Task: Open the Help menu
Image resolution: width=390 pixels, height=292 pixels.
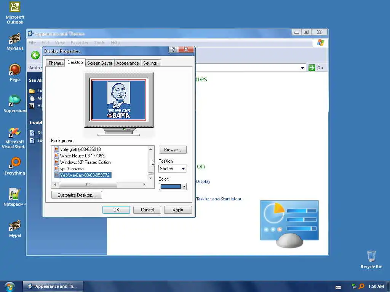Action: tap(115, 43)
